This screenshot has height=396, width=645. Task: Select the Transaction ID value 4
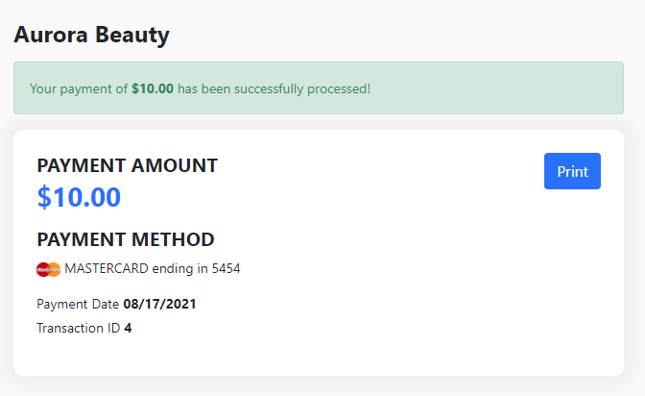coord(128,328)
